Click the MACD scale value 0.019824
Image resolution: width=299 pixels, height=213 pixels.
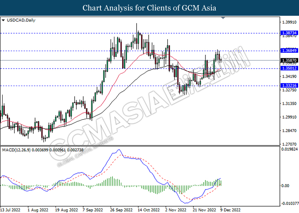(289, 149)
